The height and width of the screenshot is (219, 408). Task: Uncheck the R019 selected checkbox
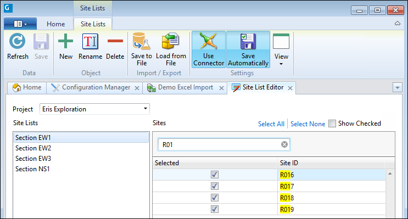215,209
